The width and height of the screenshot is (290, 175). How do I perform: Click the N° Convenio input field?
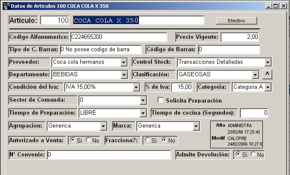(x=109, y=155)
